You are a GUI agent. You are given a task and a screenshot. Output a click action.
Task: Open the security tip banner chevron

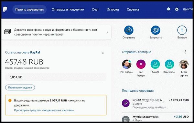(x=107, y=32)
